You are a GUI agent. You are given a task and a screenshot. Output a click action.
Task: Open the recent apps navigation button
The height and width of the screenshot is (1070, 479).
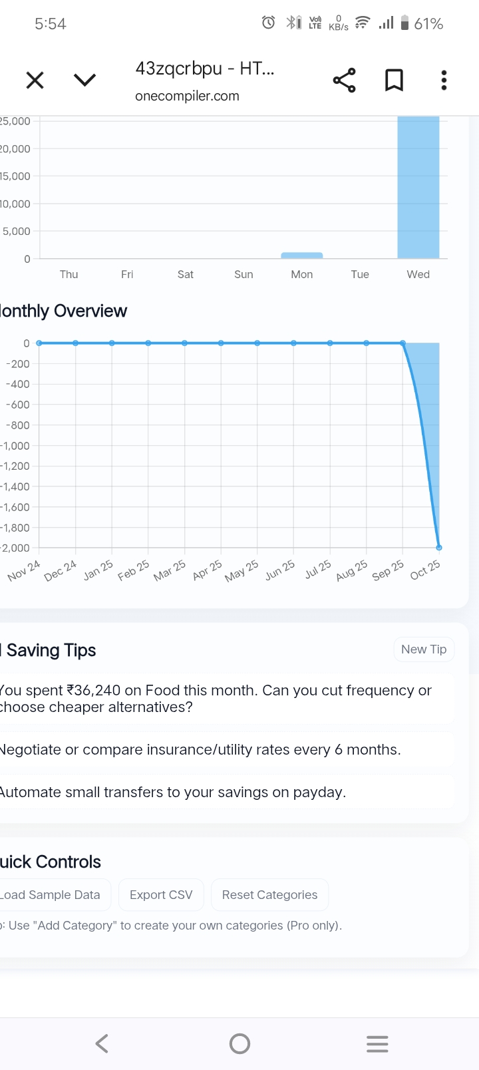click(x=377, y=1043)
